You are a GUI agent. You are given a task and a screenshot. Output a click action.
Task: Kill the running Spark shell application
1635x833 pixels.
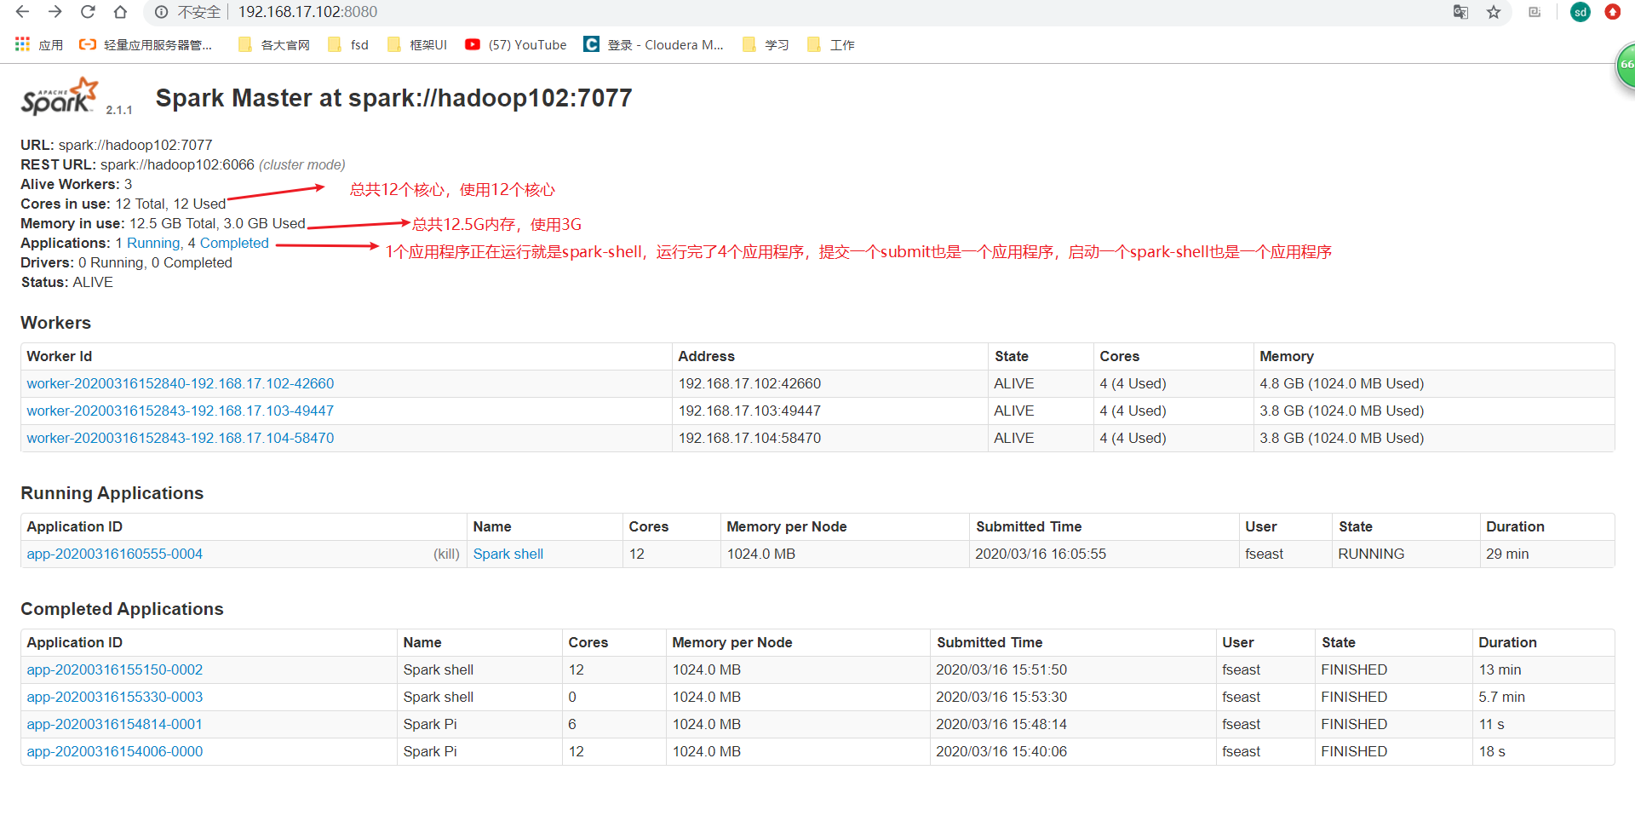click(446, 554)
